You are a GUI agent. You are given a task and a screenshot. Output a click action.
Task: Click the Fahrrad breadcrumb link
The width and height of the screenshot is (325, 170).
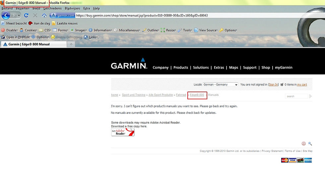pos(181,95)
